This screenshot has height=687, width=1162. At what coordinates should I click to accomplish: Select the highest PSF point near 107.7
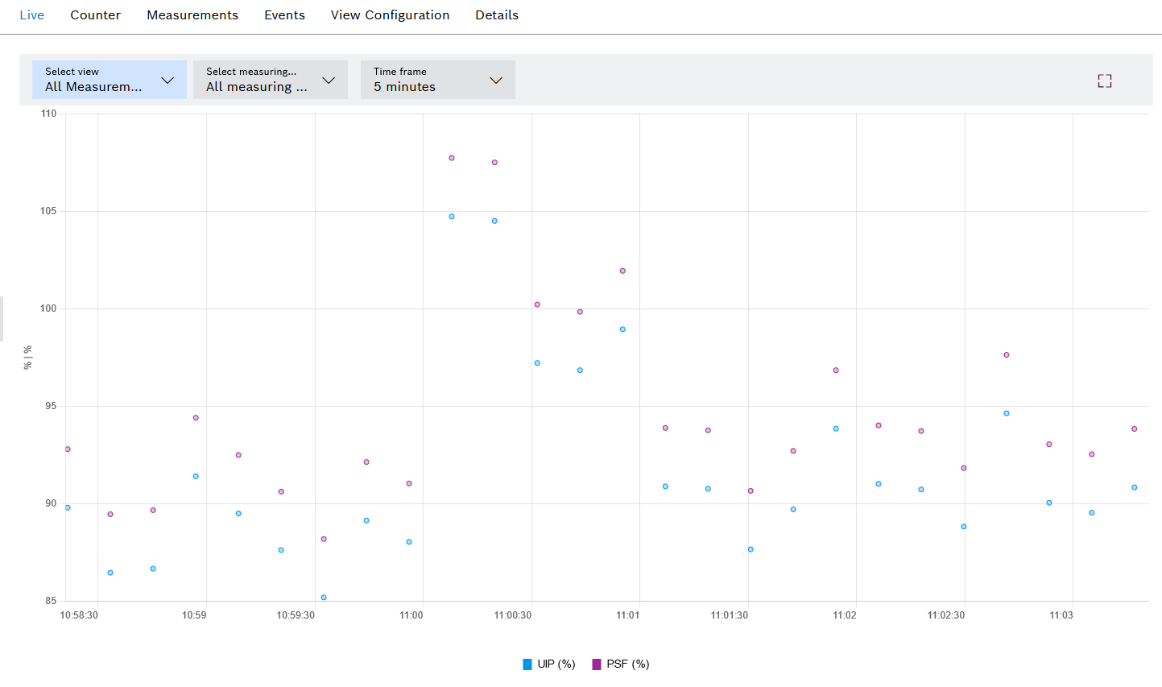click(452, 158)
